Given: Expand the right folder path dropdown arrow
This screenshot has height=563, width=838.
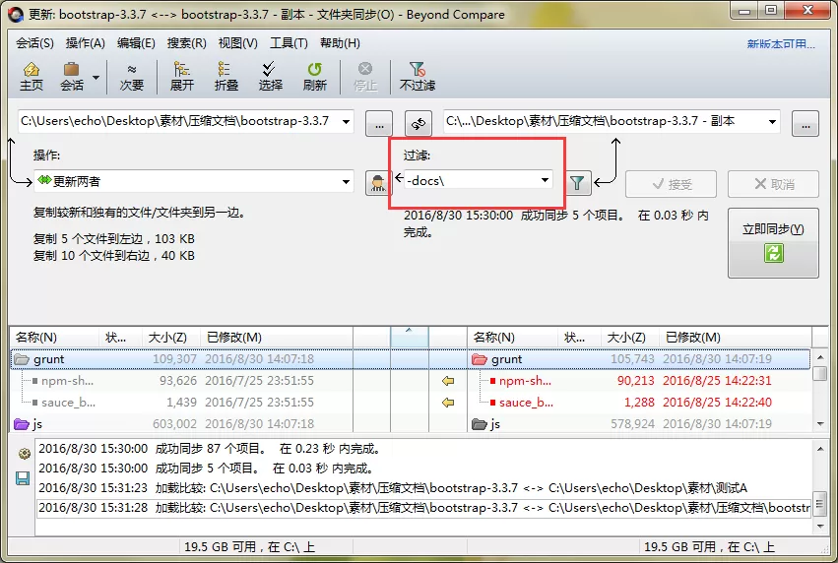Looking at the screenshot, I should (772, 122).
